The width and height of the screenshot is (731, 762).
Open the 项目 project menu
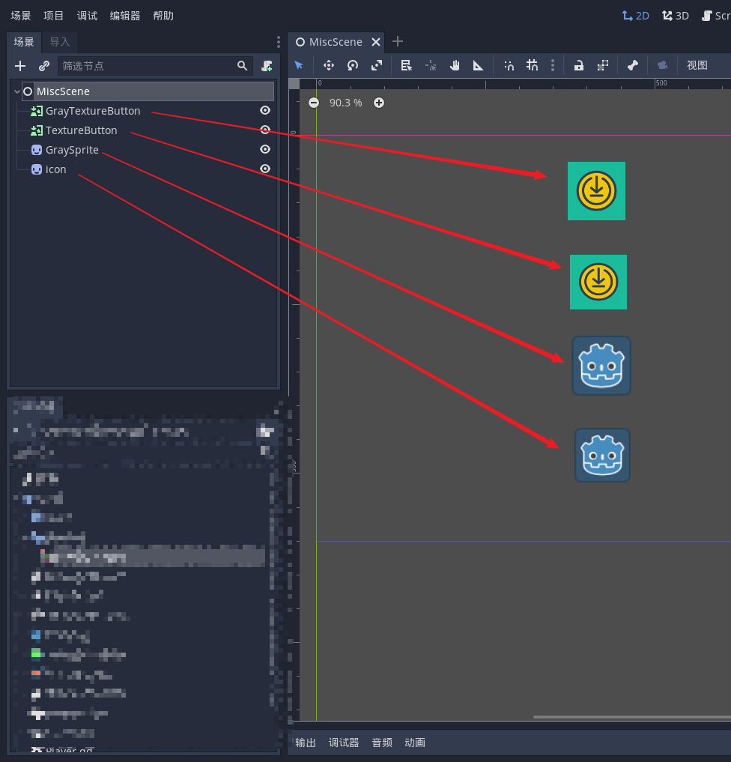[x=53, y=16]
